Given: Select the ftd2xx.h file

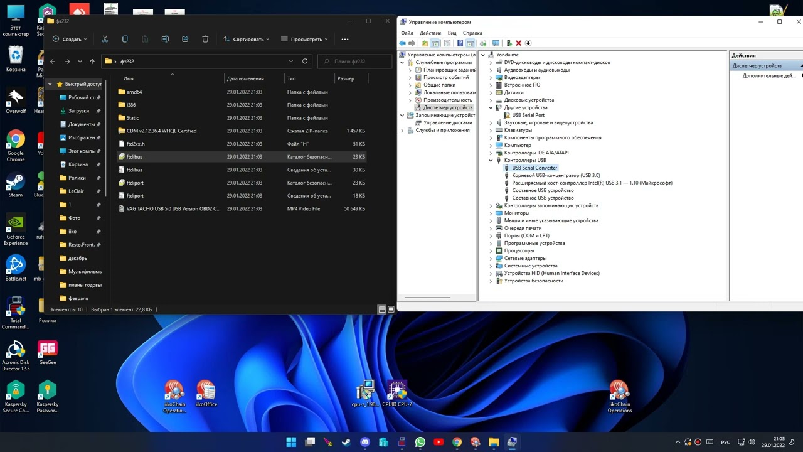Looking at the screenshot, I should 135,144.
